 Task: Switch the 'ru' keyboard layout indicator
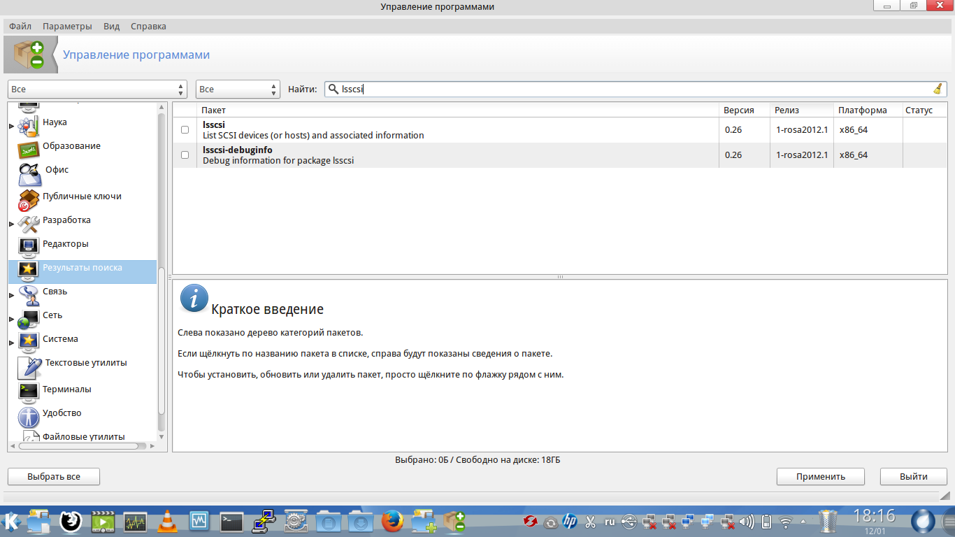point(610,522)
